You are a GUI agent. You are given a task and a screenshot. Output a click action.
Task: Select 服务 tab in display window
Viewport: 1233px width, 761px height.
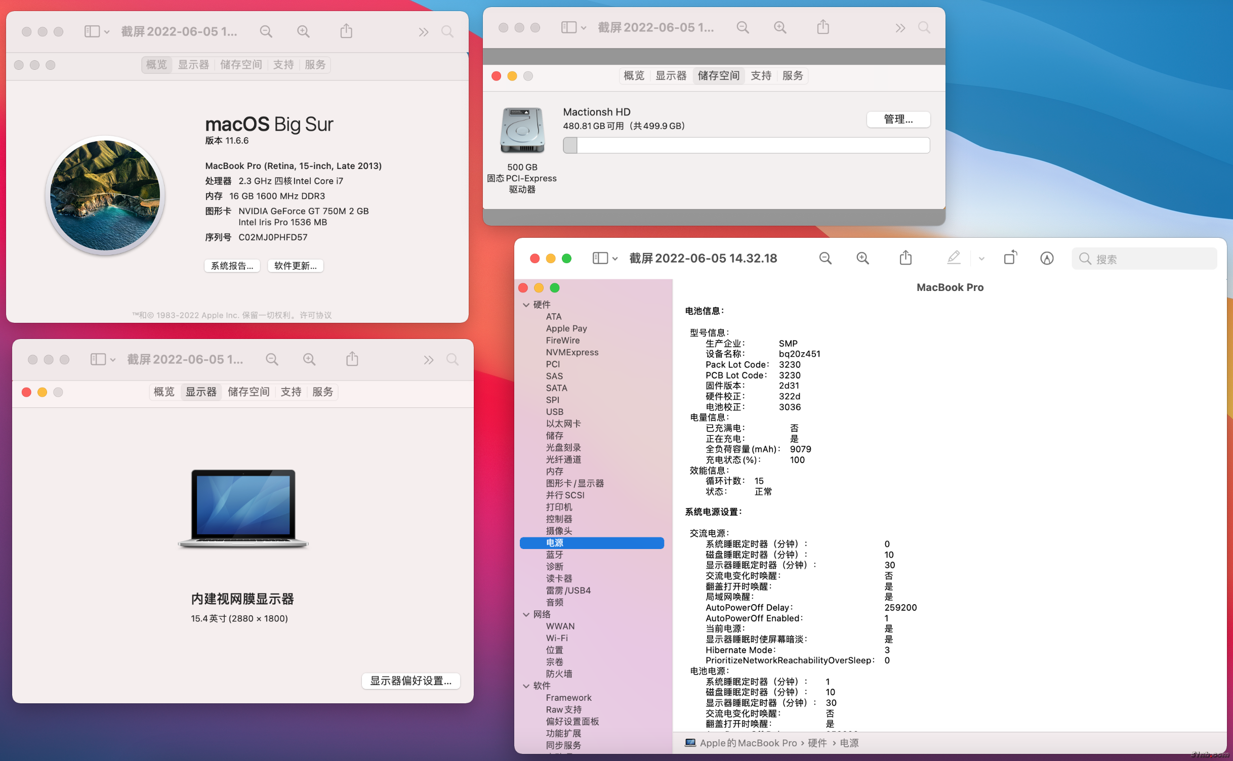[322, 392]
